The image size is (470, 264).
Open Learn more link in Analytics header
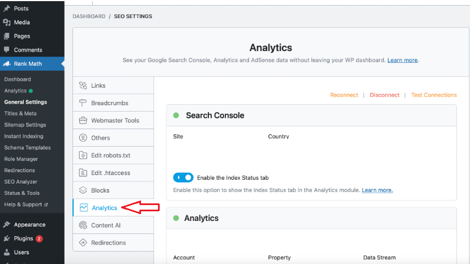(402, 60)
